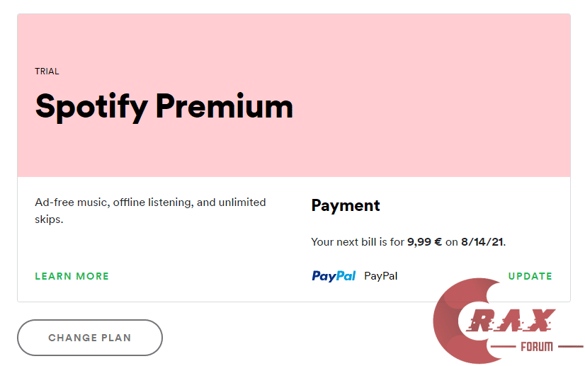Click the 9,99 € bill amount

coord(424,242)
